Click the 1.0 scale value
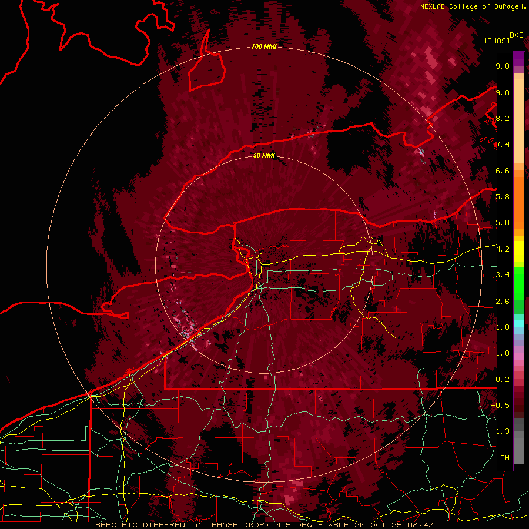Image resolution: width=529 pixels, height=529 pixels. [503, 353]
